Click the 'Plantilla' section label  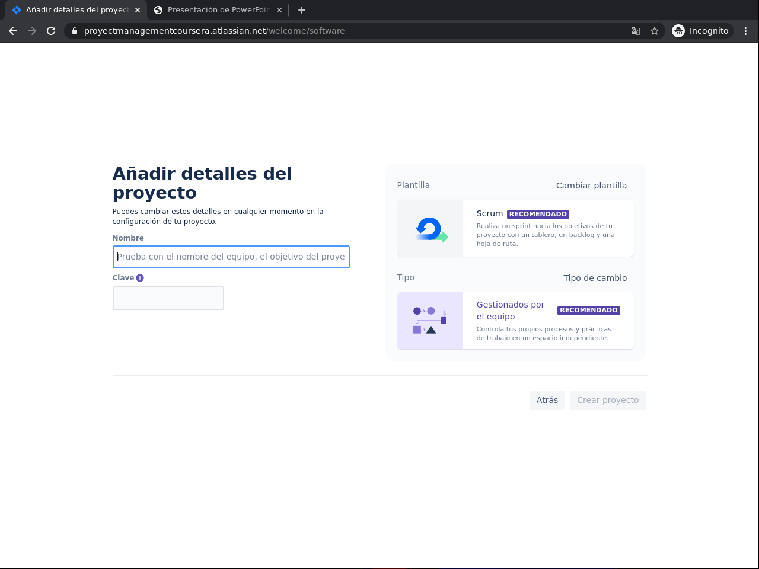(x=413, y=185)
